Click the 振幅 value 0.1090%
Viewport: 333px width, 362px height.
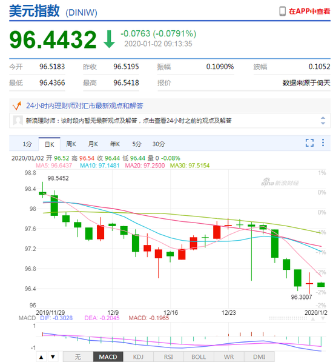220,67
